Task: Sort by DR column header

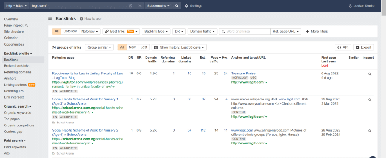Action: pos(130,58)
